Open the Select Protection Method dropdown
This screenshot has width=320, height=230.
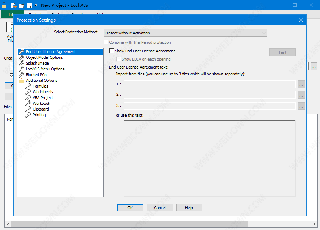tap(185, 33)
